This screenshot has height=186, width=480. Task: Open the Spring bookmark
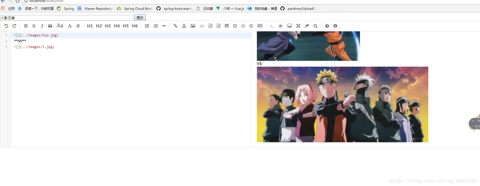click(65, 9)
